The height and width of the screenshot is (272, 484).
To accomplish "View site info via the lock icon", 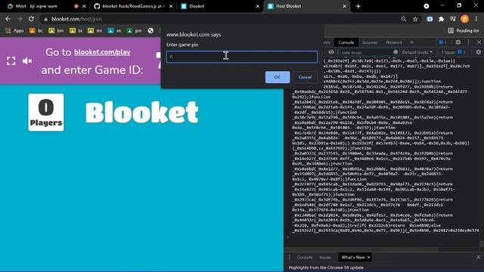I will click(45, 19).
